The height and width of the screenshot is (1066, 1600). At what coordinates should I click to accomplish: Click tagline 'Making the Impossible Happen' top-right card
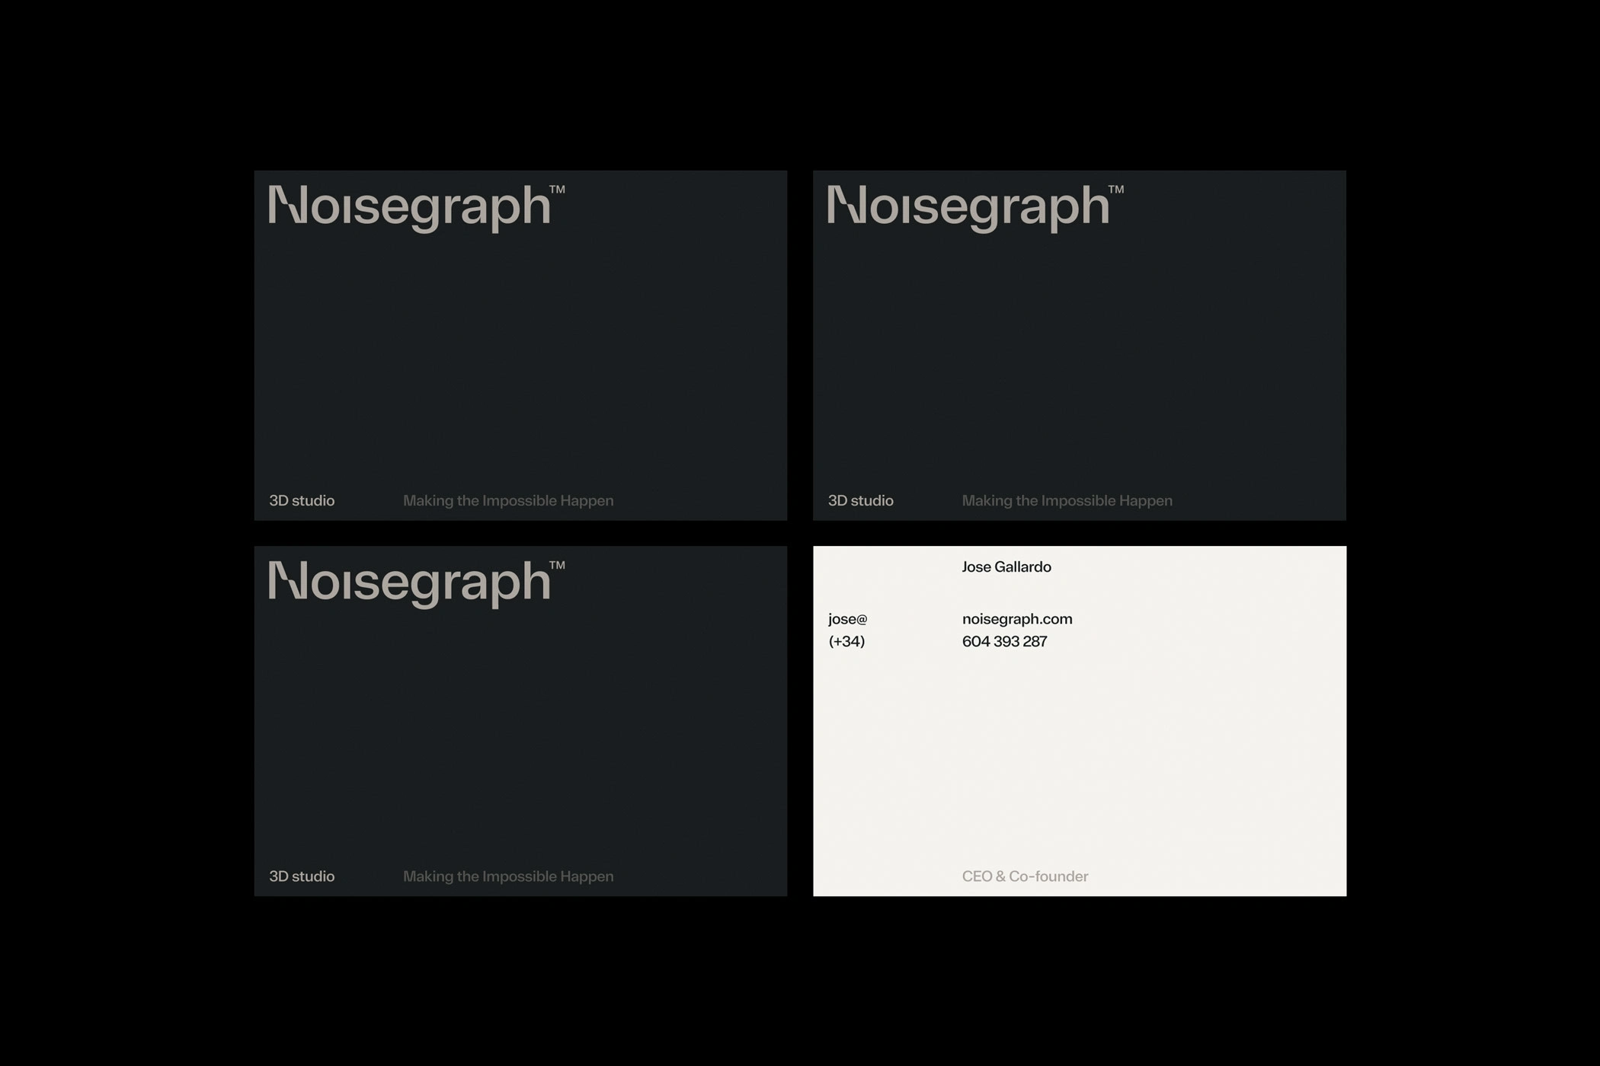1067,500
